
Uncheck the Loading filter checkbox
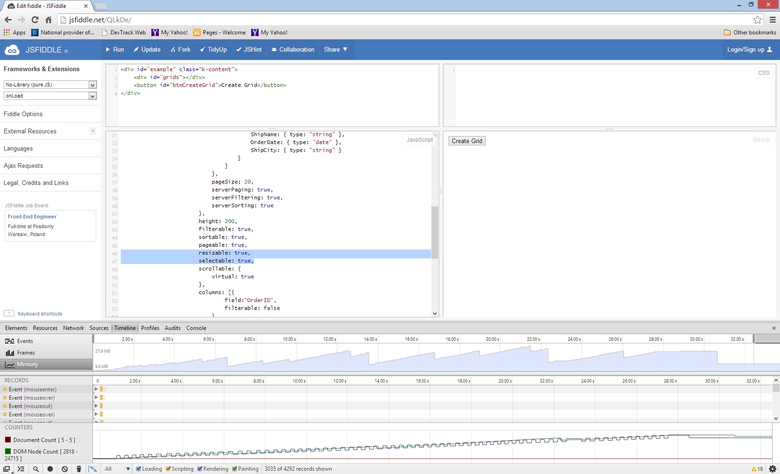coord(138,469)
